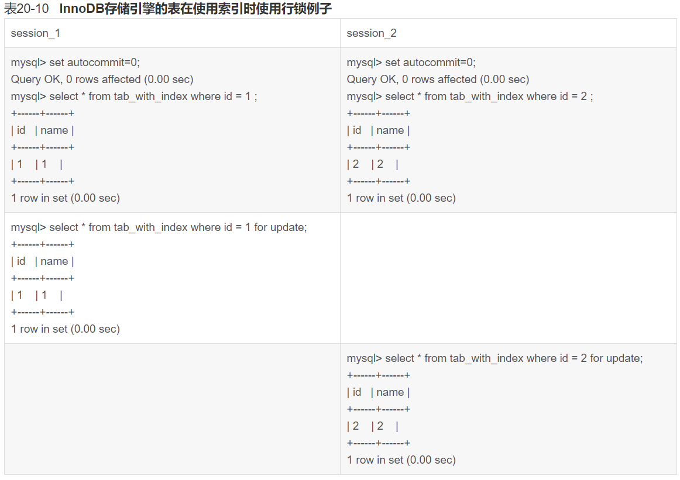Click session_1's set autocommit=0 command
This screenshot has height=480, width=680.
point(75,63)
